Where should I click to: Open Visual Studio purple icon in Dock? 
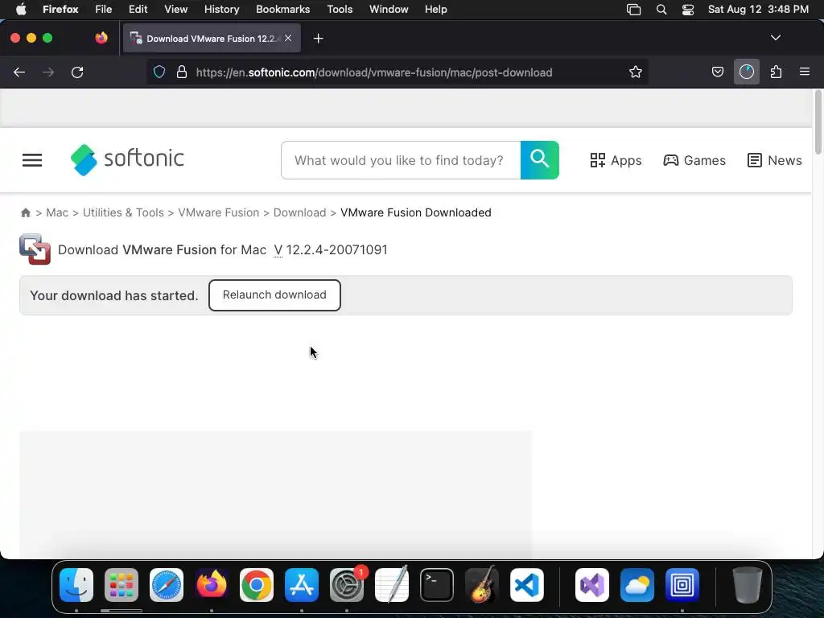[x=592, y=585]
